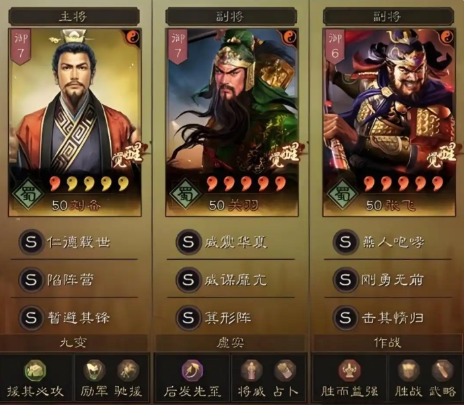Tap the 胜战 skill icon
Image resolution: width=464 pixels, height=405 pixels.
click(408, 370)
